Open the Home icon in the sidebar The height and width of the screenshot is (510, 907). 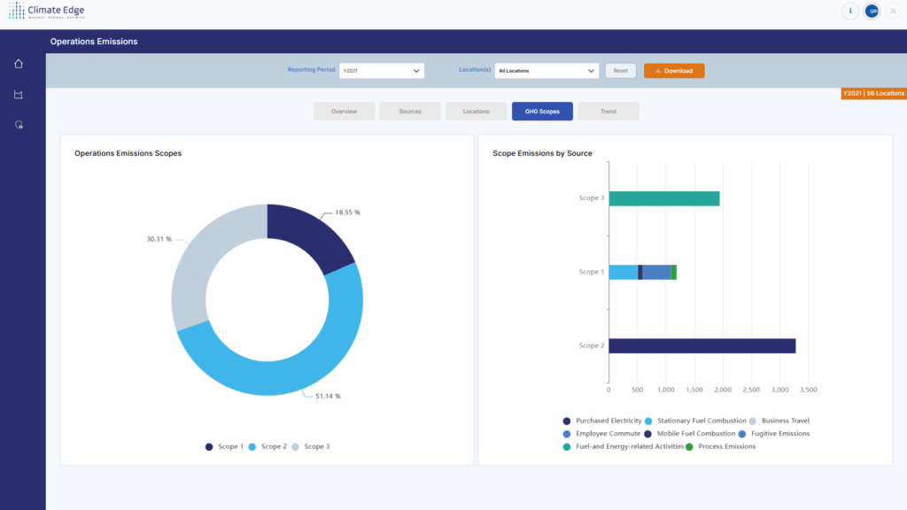[19, 64]
